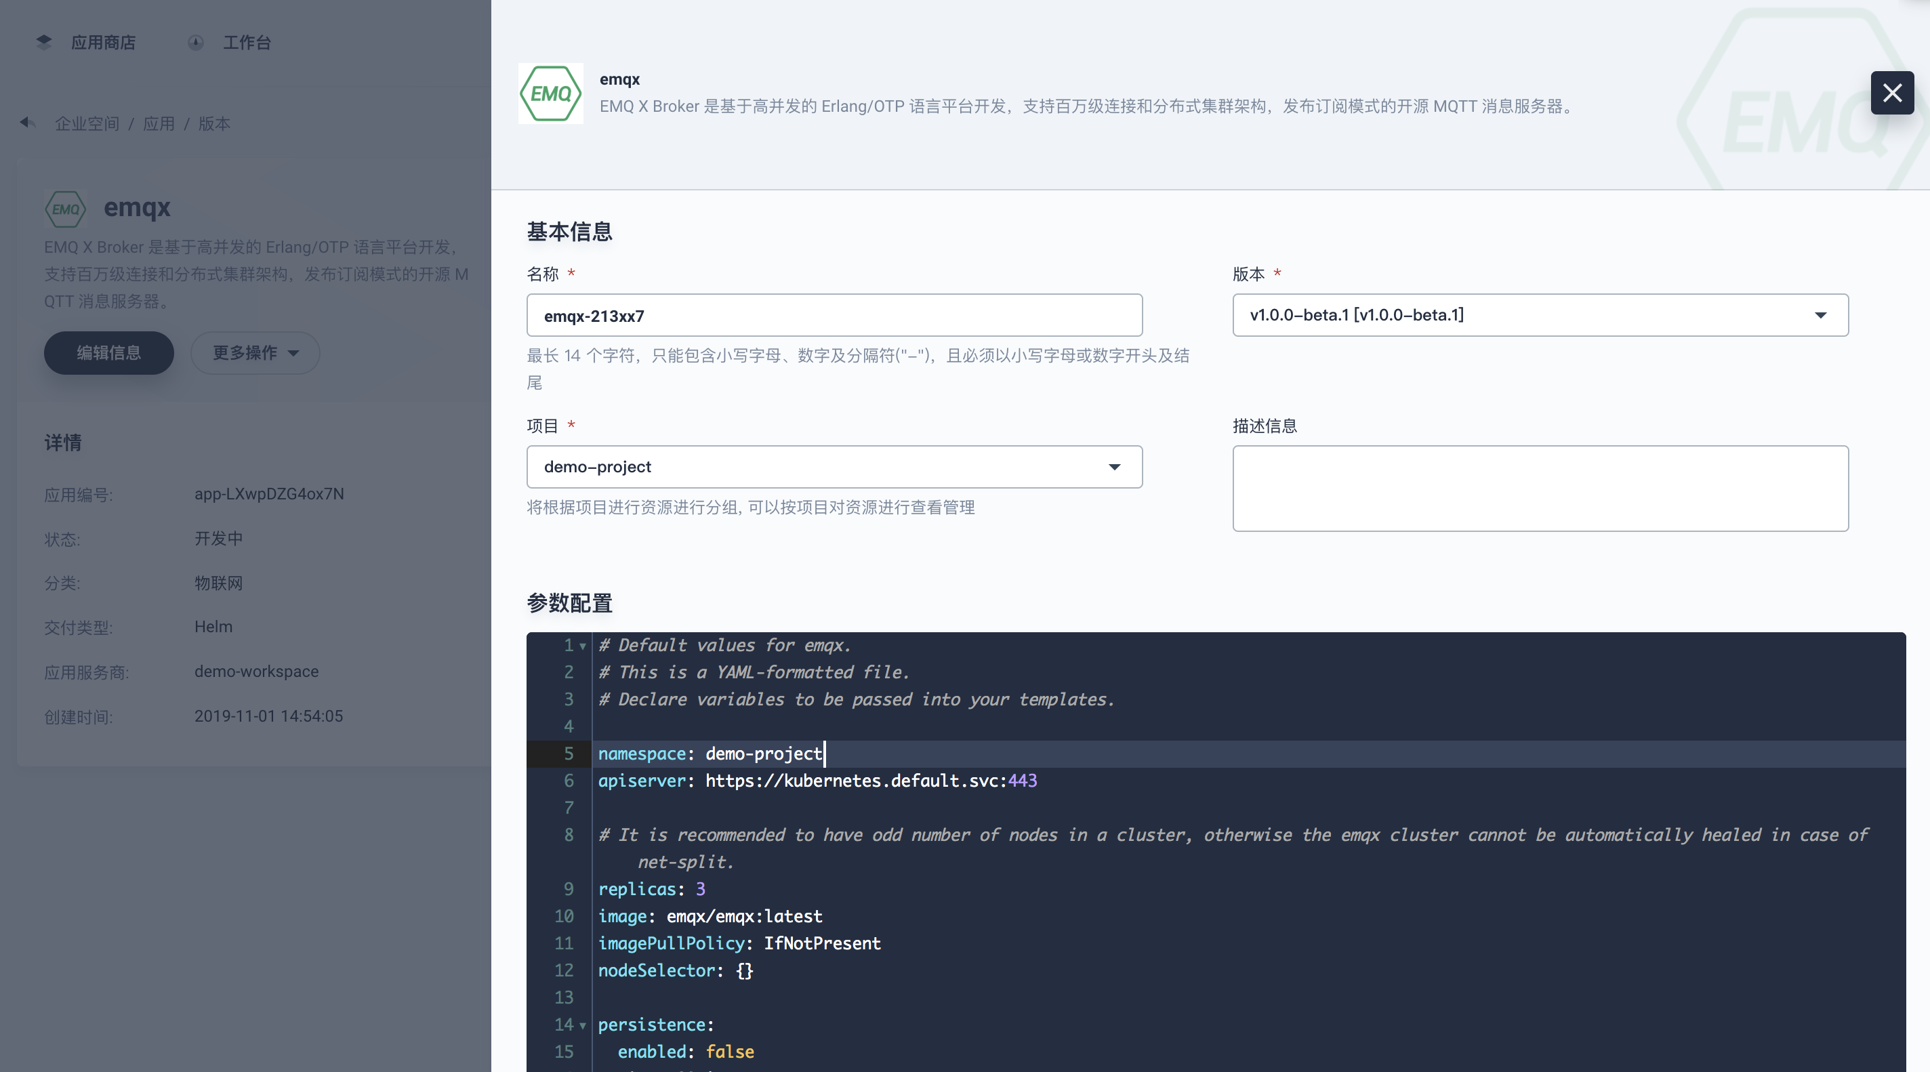Click the back arrow beside breadcrumb
The image size is (1930, 1072).
[28, 123]
